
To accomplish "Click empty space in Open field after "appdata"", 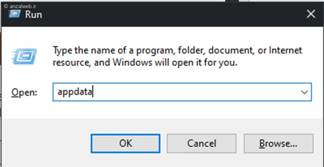I will click(x=202, y=92).
